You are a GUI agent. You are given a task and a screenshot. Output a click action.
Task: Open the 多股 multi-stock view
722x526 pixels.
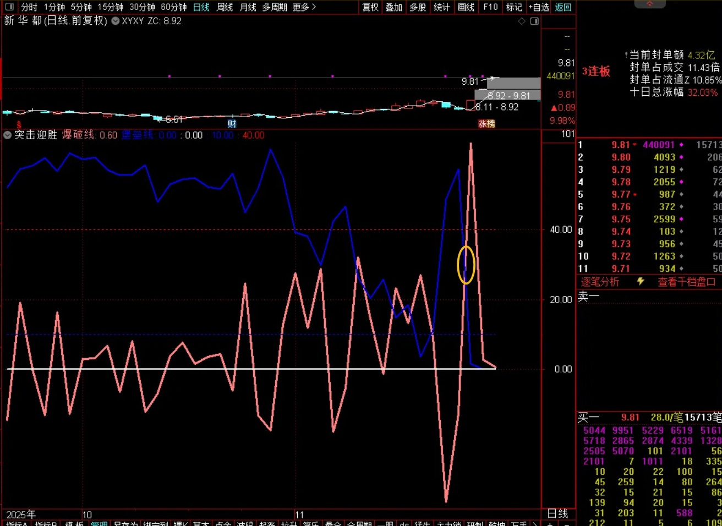tap(418, 7)
